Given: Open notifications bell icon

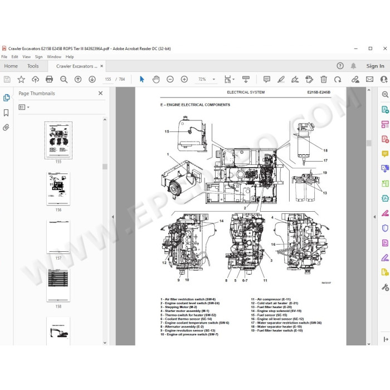Looking at the screenshot, I should 353,66.
